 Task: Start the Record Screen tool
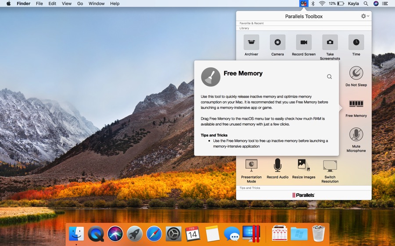coord(304,42)
